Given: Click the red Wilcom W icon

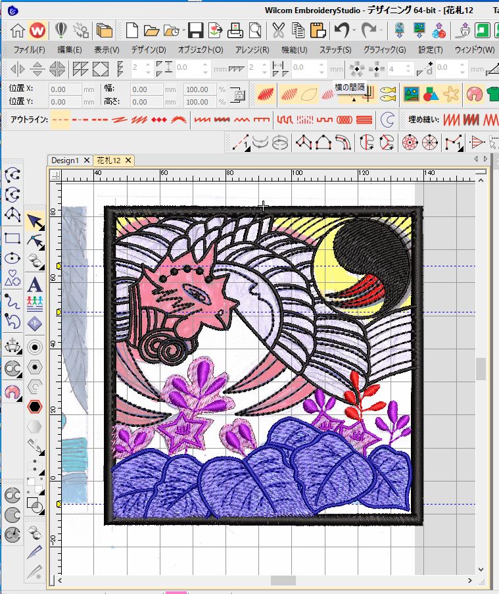Looking at the screenshot, I should (x=37, y=30).
